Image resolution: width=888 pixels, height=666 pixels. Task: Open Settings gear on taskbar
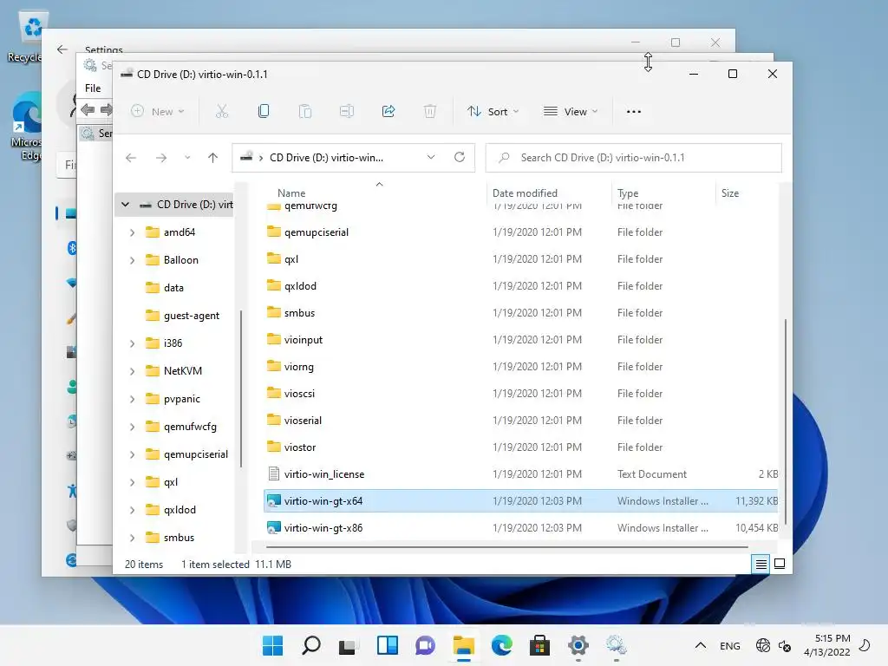(578, 645)
